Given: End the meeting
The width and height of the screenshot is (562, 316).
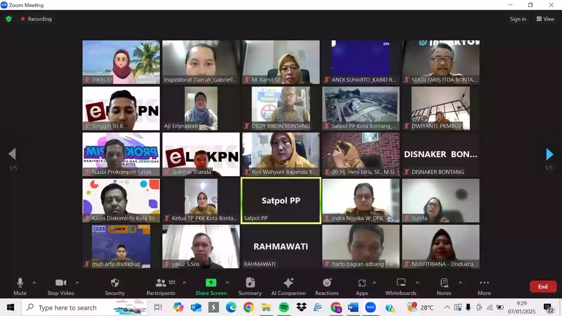Looking at the screenshot, I should pos(542,286).
